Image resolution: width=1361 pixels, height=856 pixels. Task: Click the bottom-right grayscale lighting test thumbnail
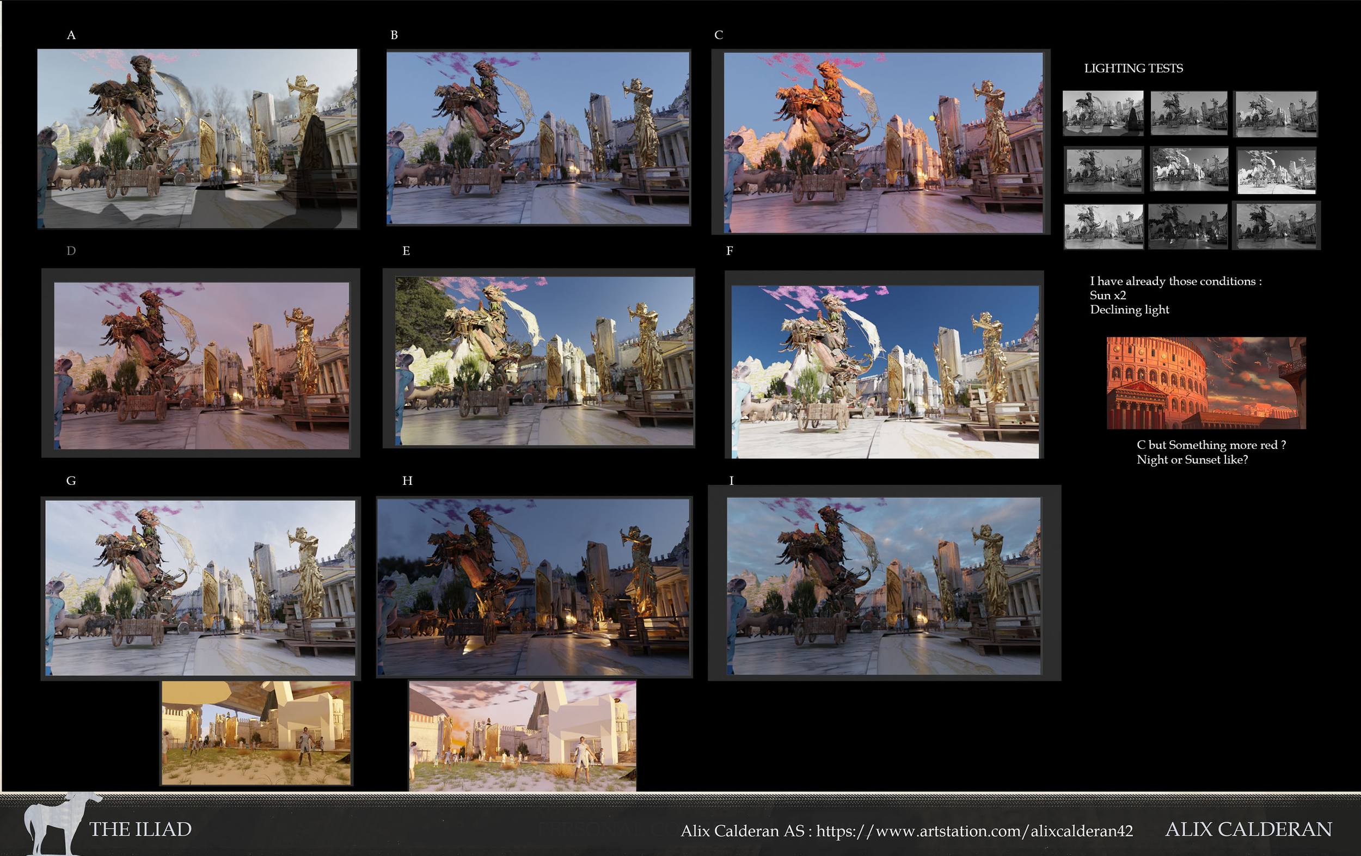[x=1276, y=225]
